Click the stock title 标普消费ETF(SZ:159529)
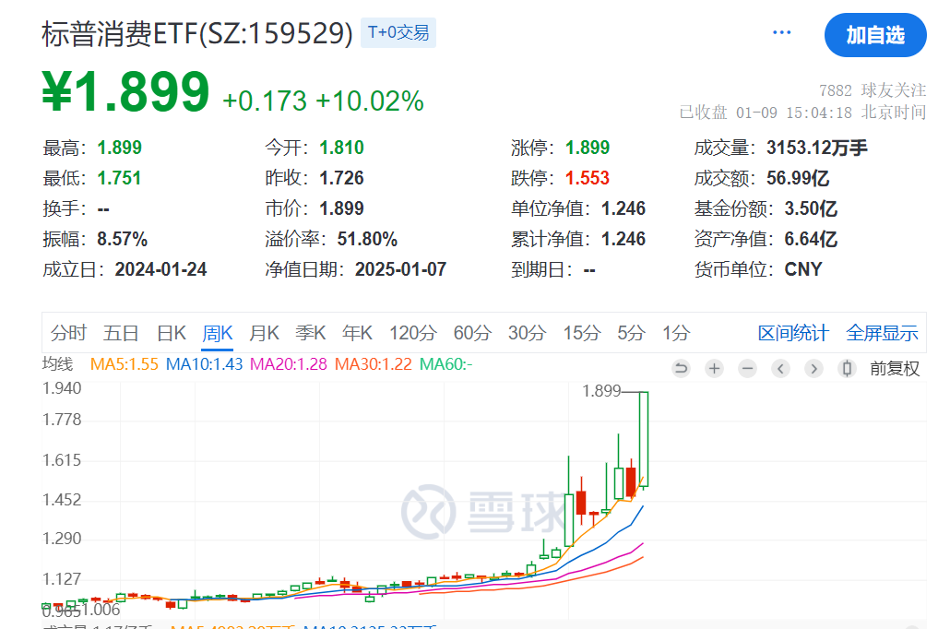The height and width of the screenshot is (629, 950). 196,33
